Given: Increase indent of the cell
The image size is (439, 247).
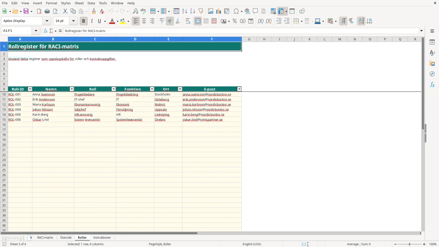Looking at the screenshot, I should (279, 21).
